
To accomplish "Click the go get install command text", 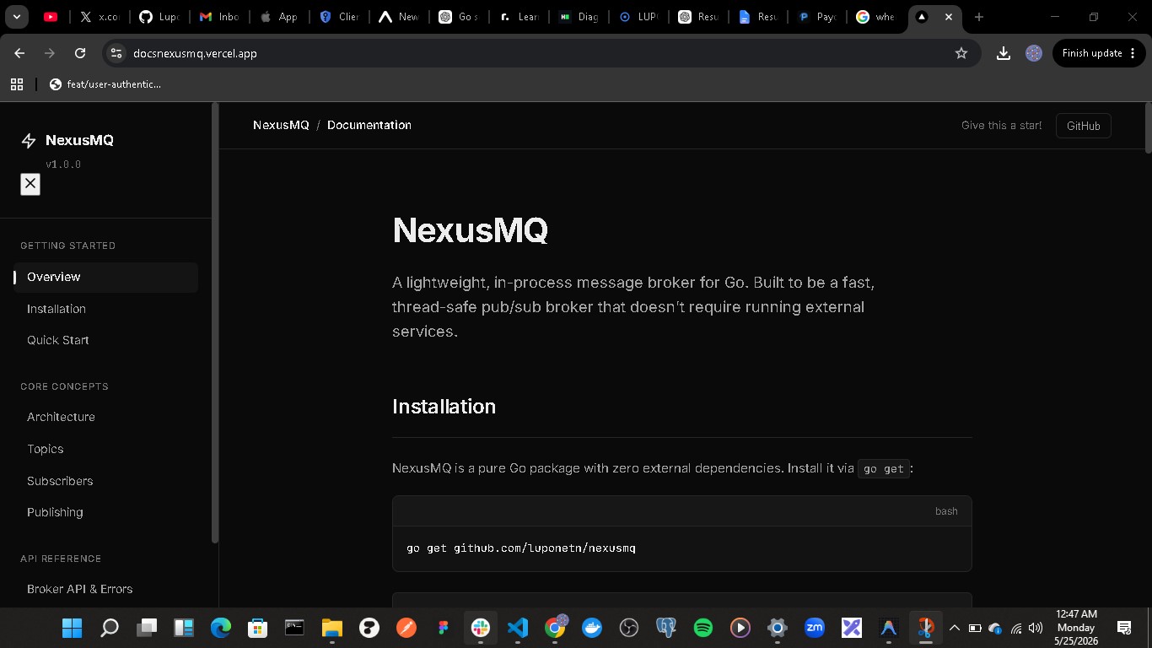I will (521, 548).
